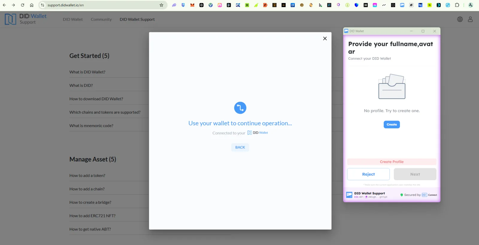Click the pink Create Profile bar
This screenshot has width=479, height=245.
pos(392,162)
